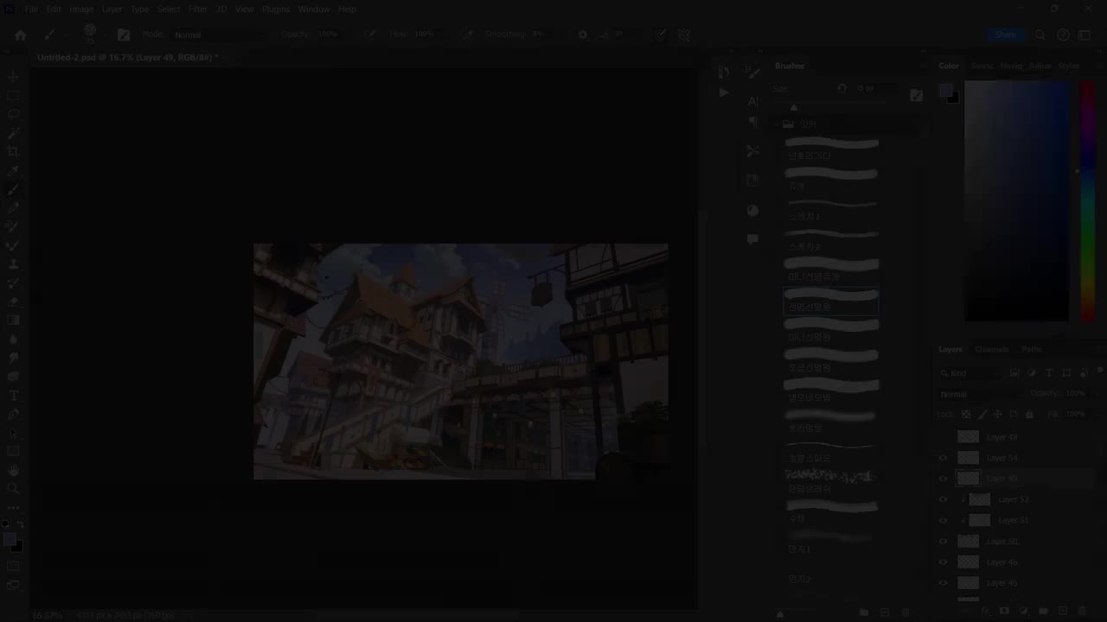The image size is (1107, 622).
Task: Select the Layer 50 thumbnail
Action: tap(969, 542)
